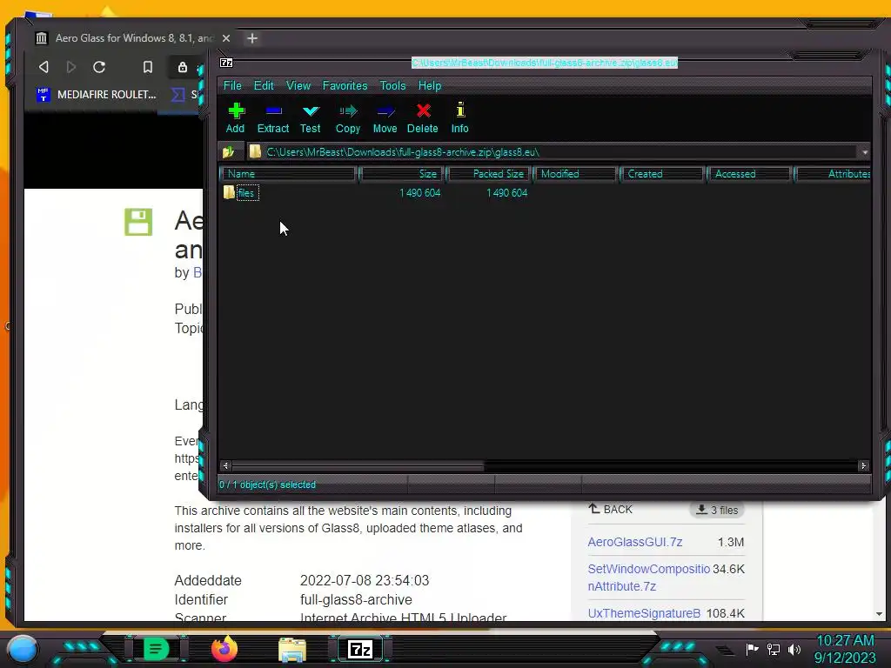The image size is (891, 668).
Task: Click the horizontal scrollbar's right arrow
Action: point(864,466)
